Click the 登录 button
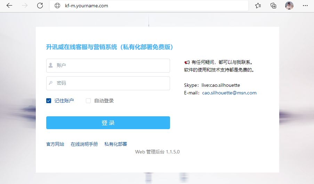This screenshot has width=314, height=184. (108, 123)
